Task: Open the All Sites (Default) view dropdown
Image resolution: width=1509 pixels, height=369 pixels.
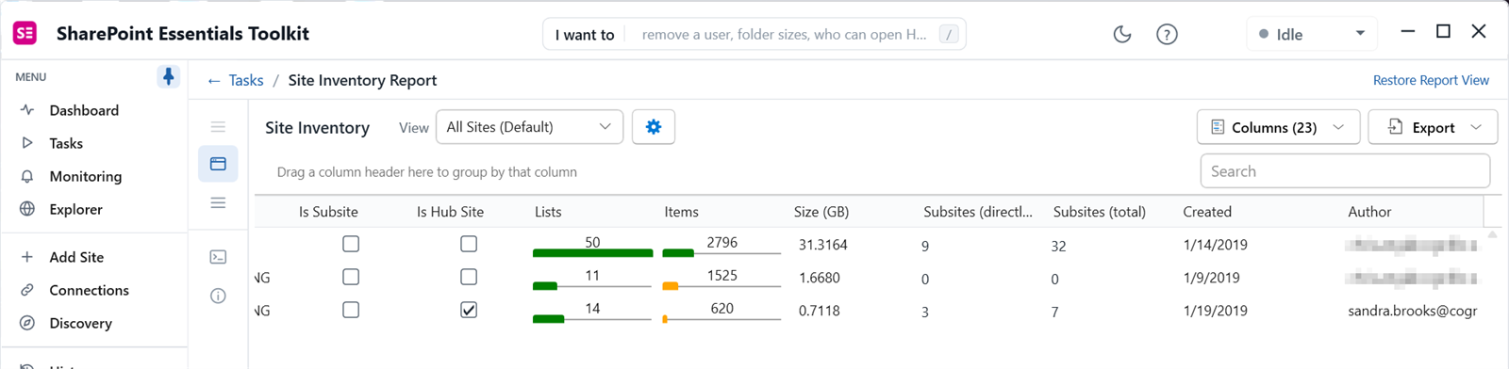Action: point(529,127)
